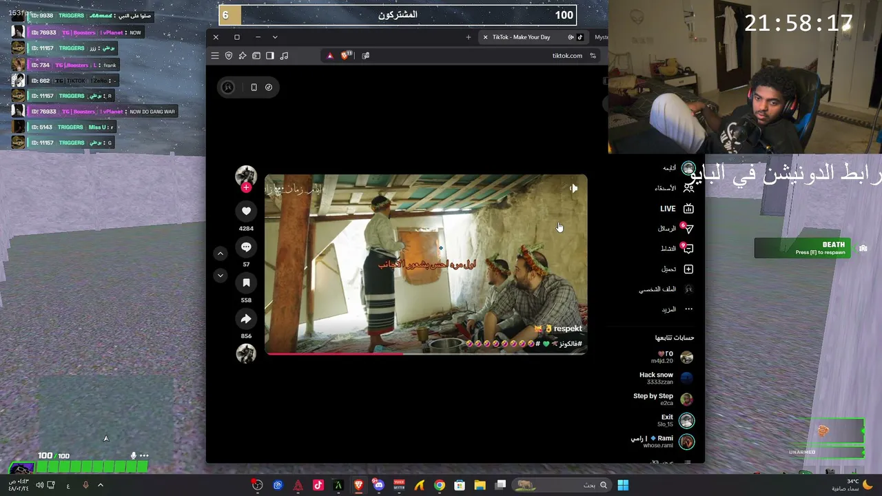Image resolution: width=882 pixels, height=496 pixels.
Task: Open followed account Exit
Action: coord(675,420)
